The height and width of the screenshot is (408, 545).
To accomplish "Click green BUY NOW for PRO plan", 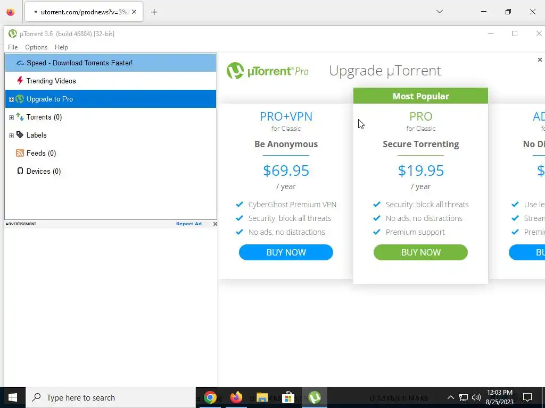I will coord(420,252).
